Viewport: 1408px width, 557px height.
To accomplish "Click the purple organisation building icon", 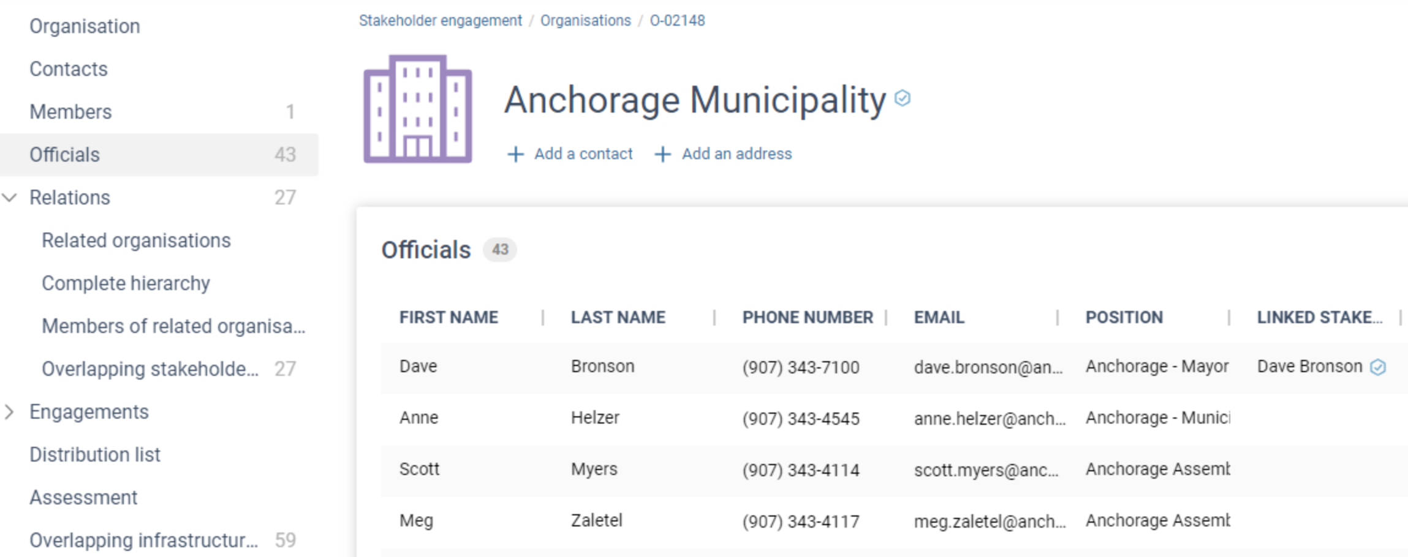I will tap(418, 109).
